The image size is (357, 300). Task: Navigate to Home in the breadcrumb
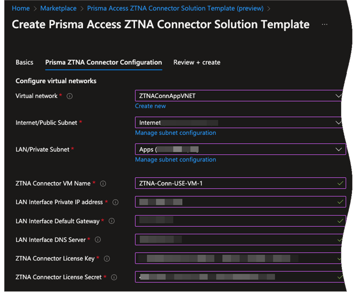pyautogui.click(x=21, y=8)
